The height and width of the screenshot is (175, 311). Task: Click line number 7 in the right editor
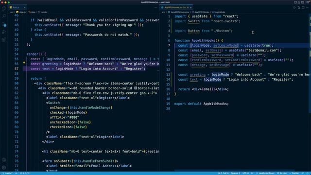[169, 45]
